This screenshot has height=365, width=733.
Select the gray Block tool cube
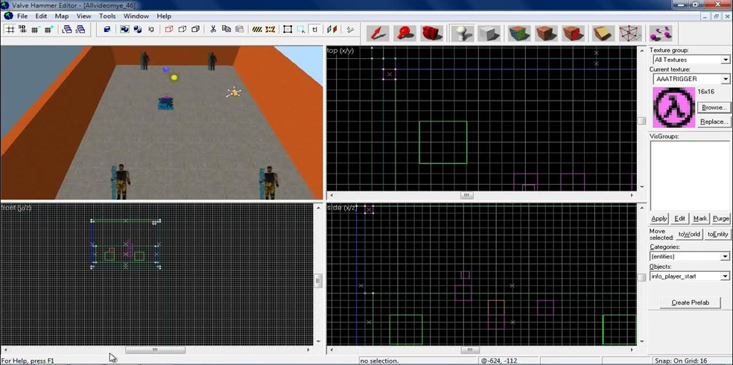pos(489,33)
